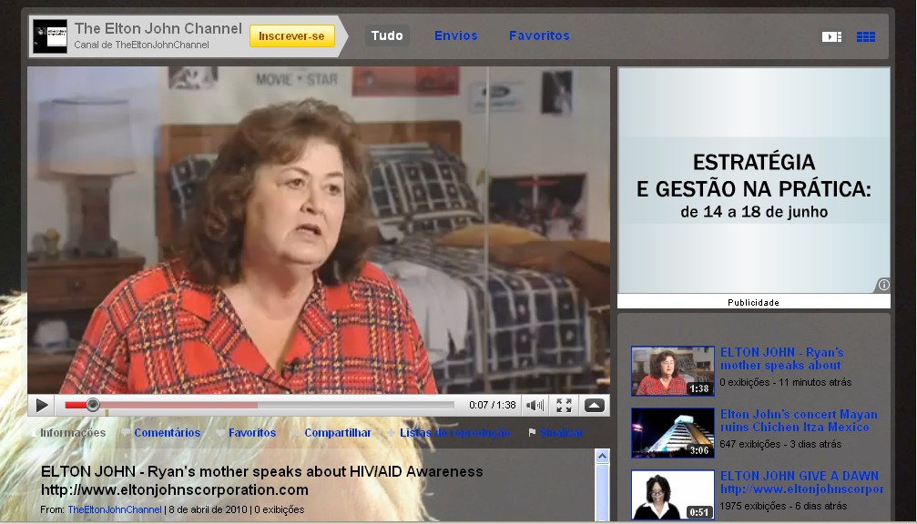Viewport: 917px width, 524px height.
Task: Open the TheEltonJohnChannel uploader link
Action: tap(115, 509)
